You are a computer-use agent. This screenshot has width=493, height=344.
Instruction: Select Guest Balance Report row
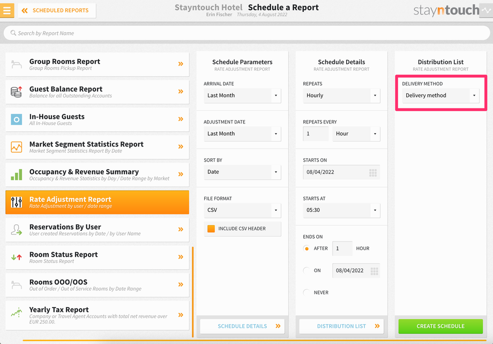[97, 92]
